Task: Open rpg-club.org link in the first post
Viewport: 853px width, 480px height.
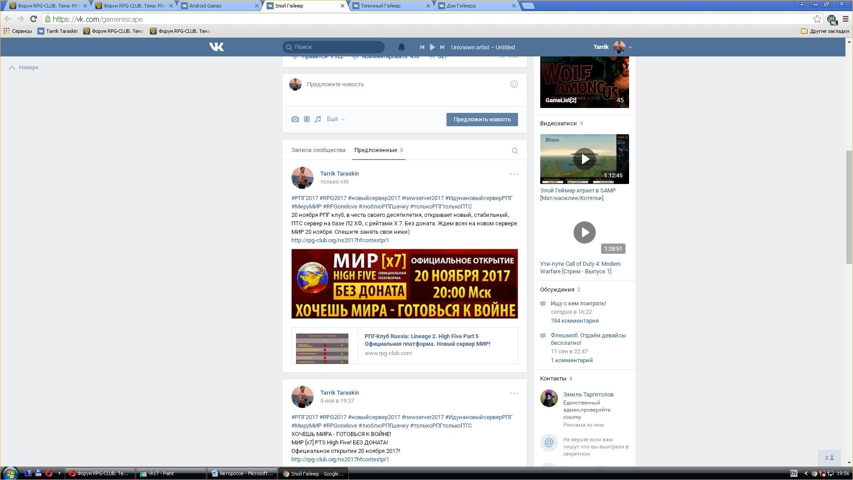Action: point(340,240)
